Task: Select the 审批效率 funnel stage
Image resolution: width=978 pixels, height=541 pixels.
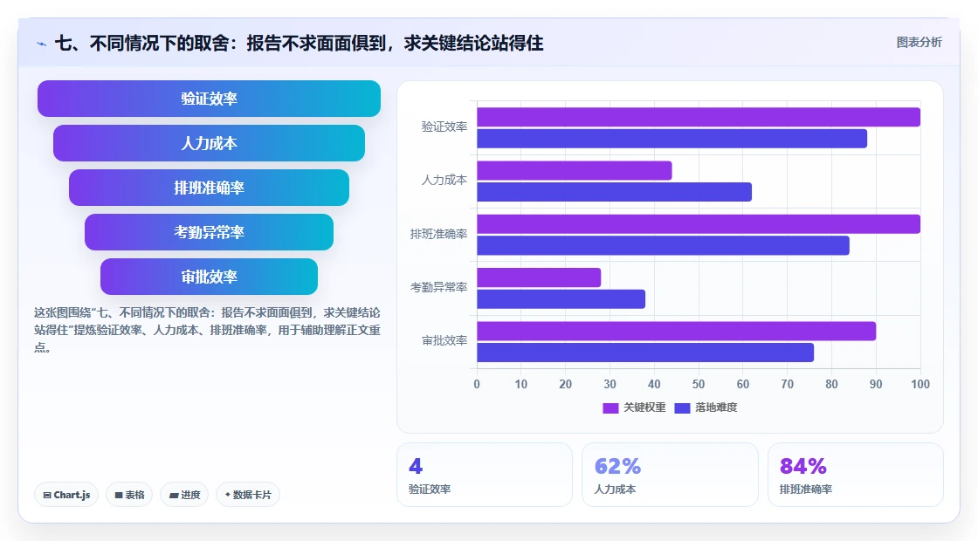Action: click(209, 277)
